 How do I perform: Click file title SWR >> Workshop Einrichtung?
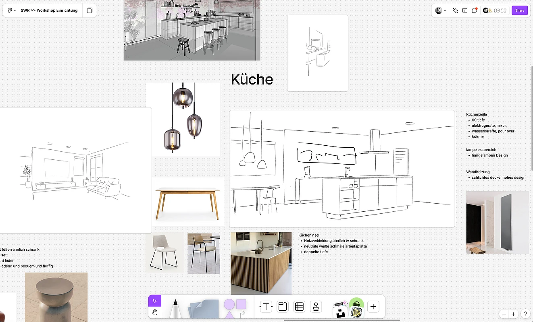(49, 10)
